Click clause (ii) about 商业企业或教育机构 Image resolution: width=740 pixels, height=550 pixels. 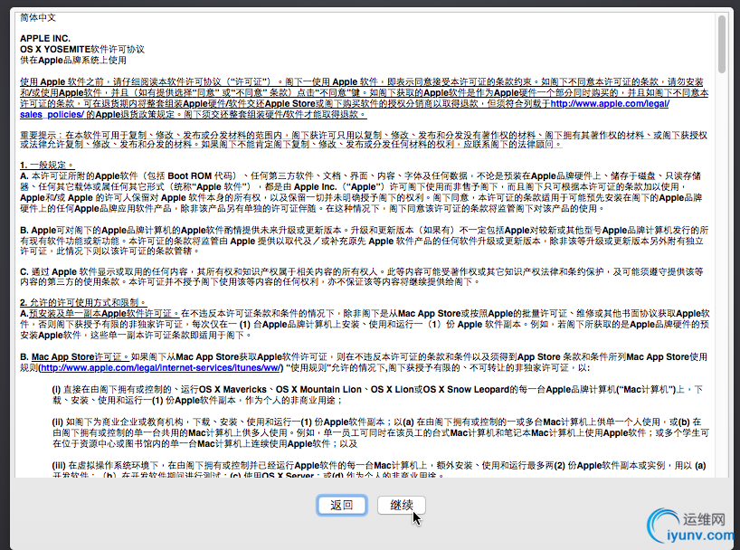[380, 433]
